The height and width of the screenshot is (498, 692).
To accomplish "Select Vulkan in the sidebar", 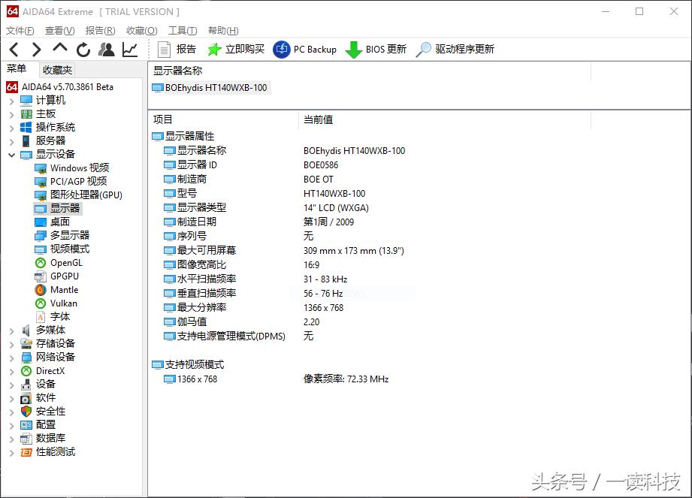I will coord(62,303).
